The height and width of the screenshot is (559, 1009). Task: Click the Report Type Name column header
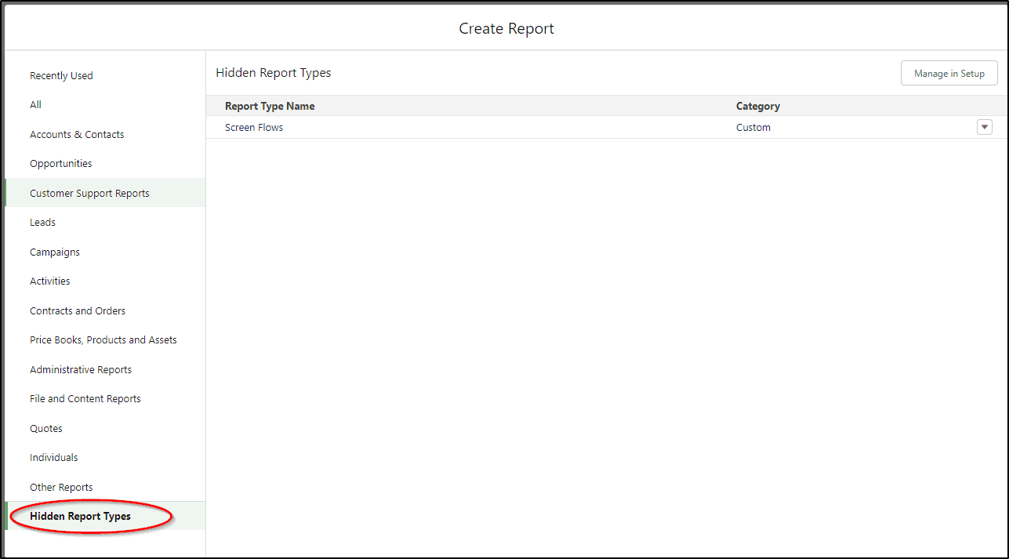270,107
